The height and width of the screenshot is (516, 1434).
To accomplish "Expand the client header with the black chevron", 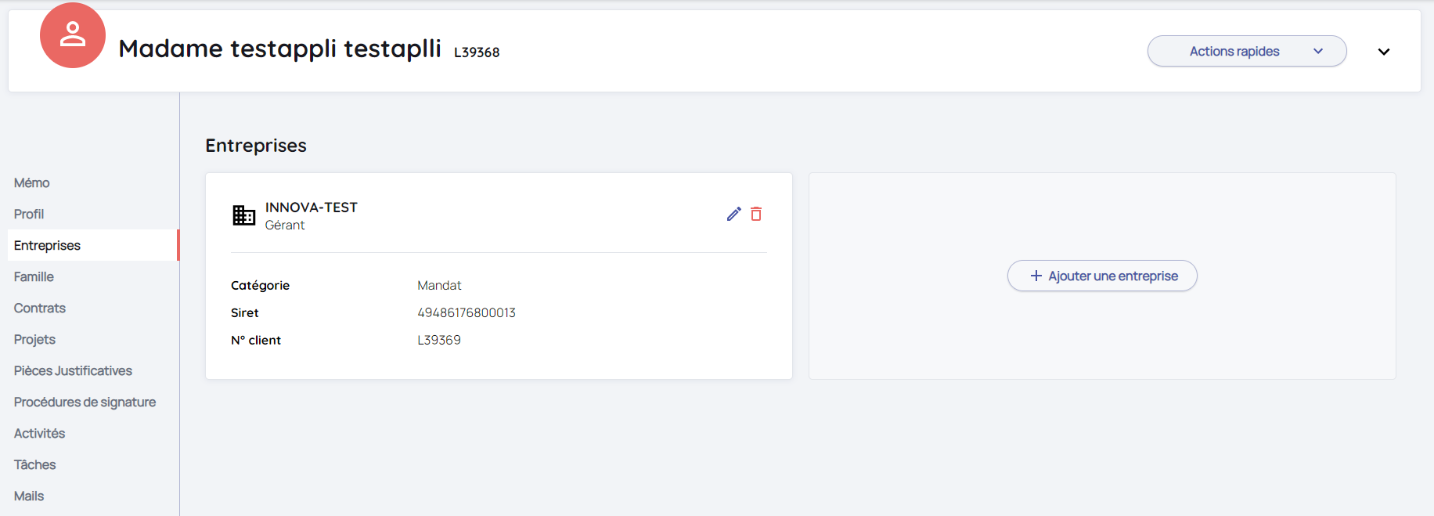I will 1383,52.
